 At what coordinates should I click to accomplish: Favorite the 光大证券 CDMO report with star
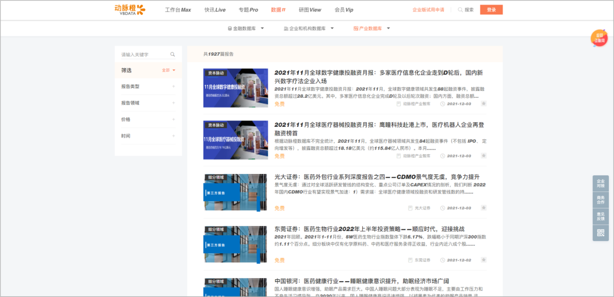tap(483, 208)
